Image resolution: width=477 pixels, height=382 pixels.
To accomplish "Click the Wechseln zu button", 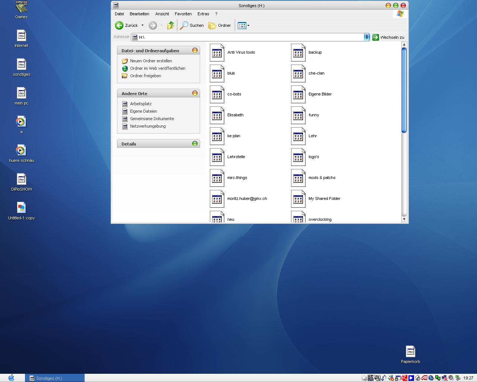I will click(388, 37).
